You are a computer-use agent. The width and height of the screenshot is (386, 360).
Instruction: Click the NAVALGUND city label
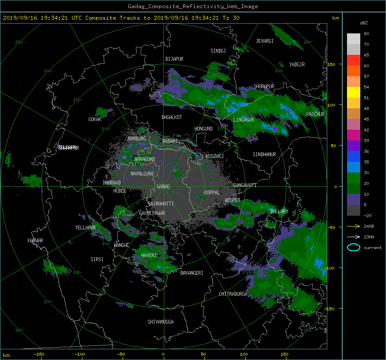(142, 174)
